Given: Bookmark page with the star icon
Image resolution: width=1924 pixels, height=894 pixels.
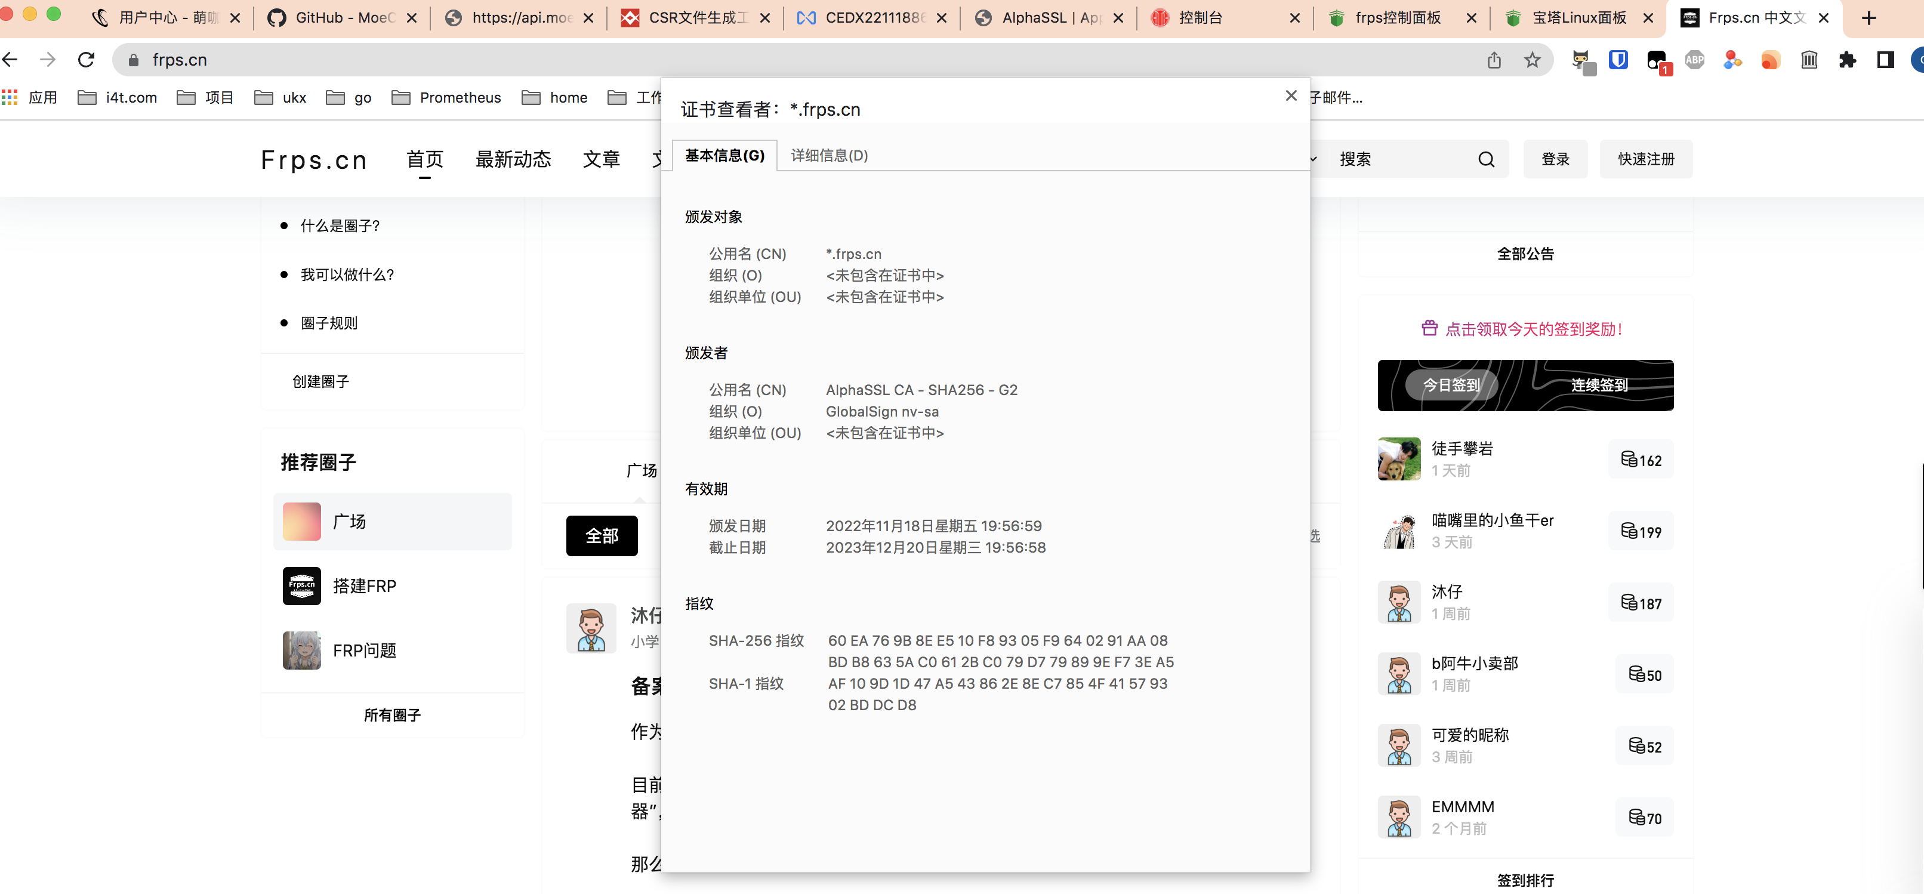Looking at the screenshot, I should point(1532,60).
